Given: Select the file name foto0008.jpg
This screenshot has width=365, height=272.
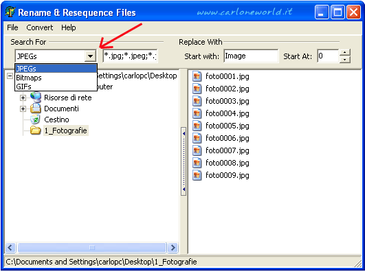Looking at the screenshot, I should coord(228,163).
